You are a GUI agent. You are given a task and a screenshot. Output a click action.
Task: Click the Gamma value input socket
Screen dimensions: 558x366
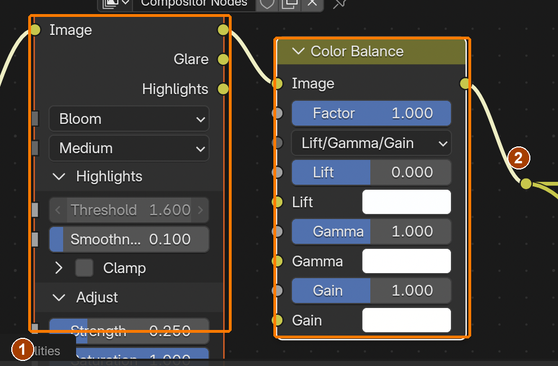pyautogui.click(x=277, y=231)
